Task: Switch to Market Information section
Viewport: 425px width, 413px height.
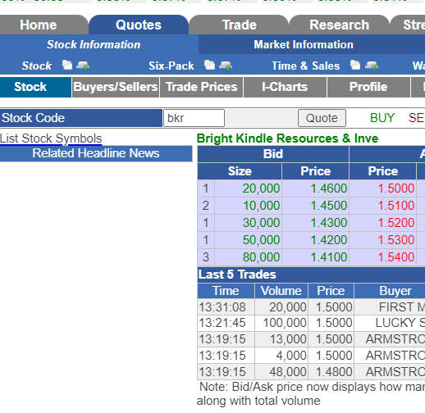Action: [304, 44]
